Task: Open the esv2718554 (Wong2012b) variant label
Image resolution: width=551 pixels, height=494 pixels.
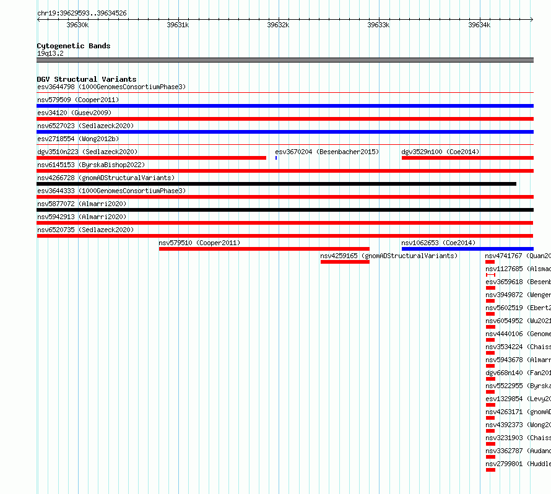Action: click(x=78, y=139)
